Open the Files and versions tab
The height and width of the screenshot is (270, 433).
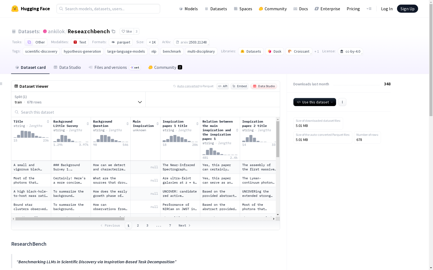114,67
